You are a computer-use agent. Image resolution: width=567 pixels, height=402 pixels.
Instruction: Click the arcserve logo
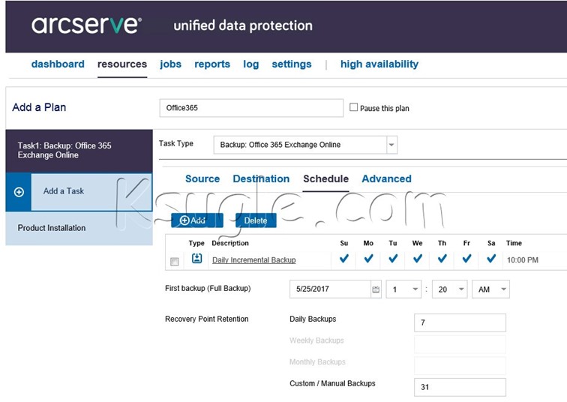86,25
